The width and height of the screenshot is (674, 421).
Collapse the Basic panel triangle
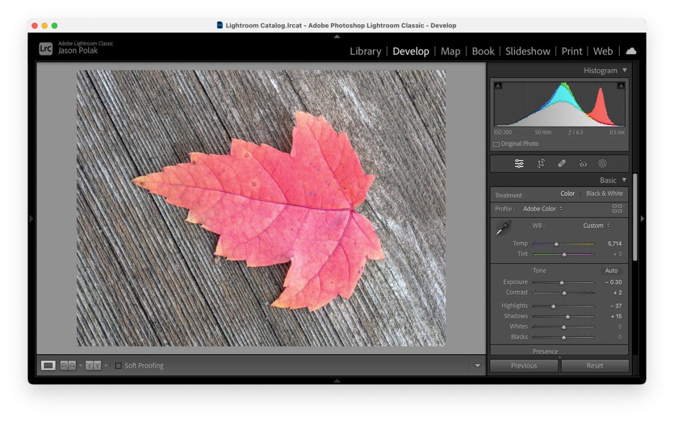pos(624,181)
